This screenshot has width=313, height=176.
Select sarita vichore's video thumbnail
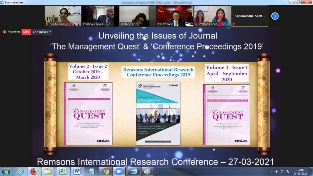tap(138, 16)
